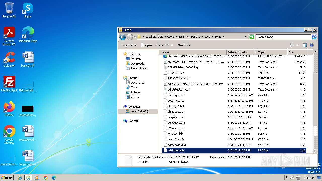Open Google Chrome desktop shortcut
This screenshot has height=181, width=322.
tap(9, 135)
